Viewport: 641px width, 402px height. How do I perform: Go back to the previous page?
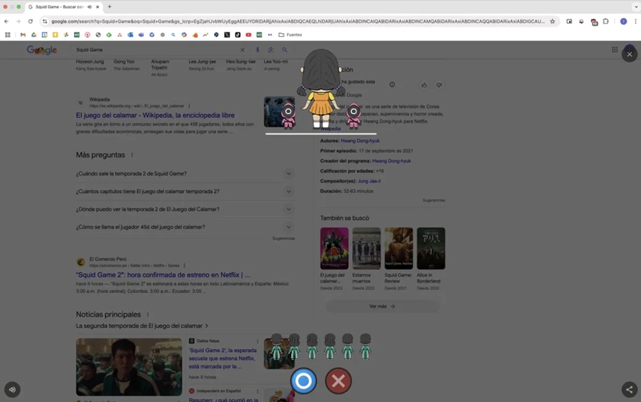coord(6,21)
